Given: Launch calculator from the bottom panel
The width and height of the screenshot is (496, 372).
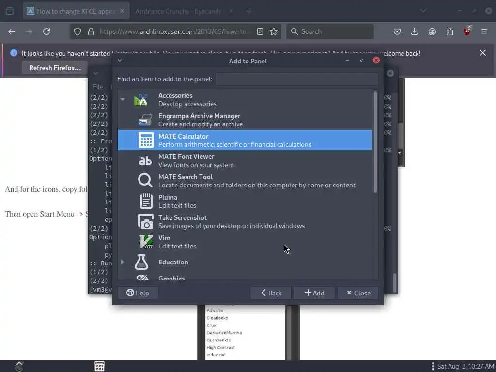Looking at the screenshot, I should click(99, 366).
